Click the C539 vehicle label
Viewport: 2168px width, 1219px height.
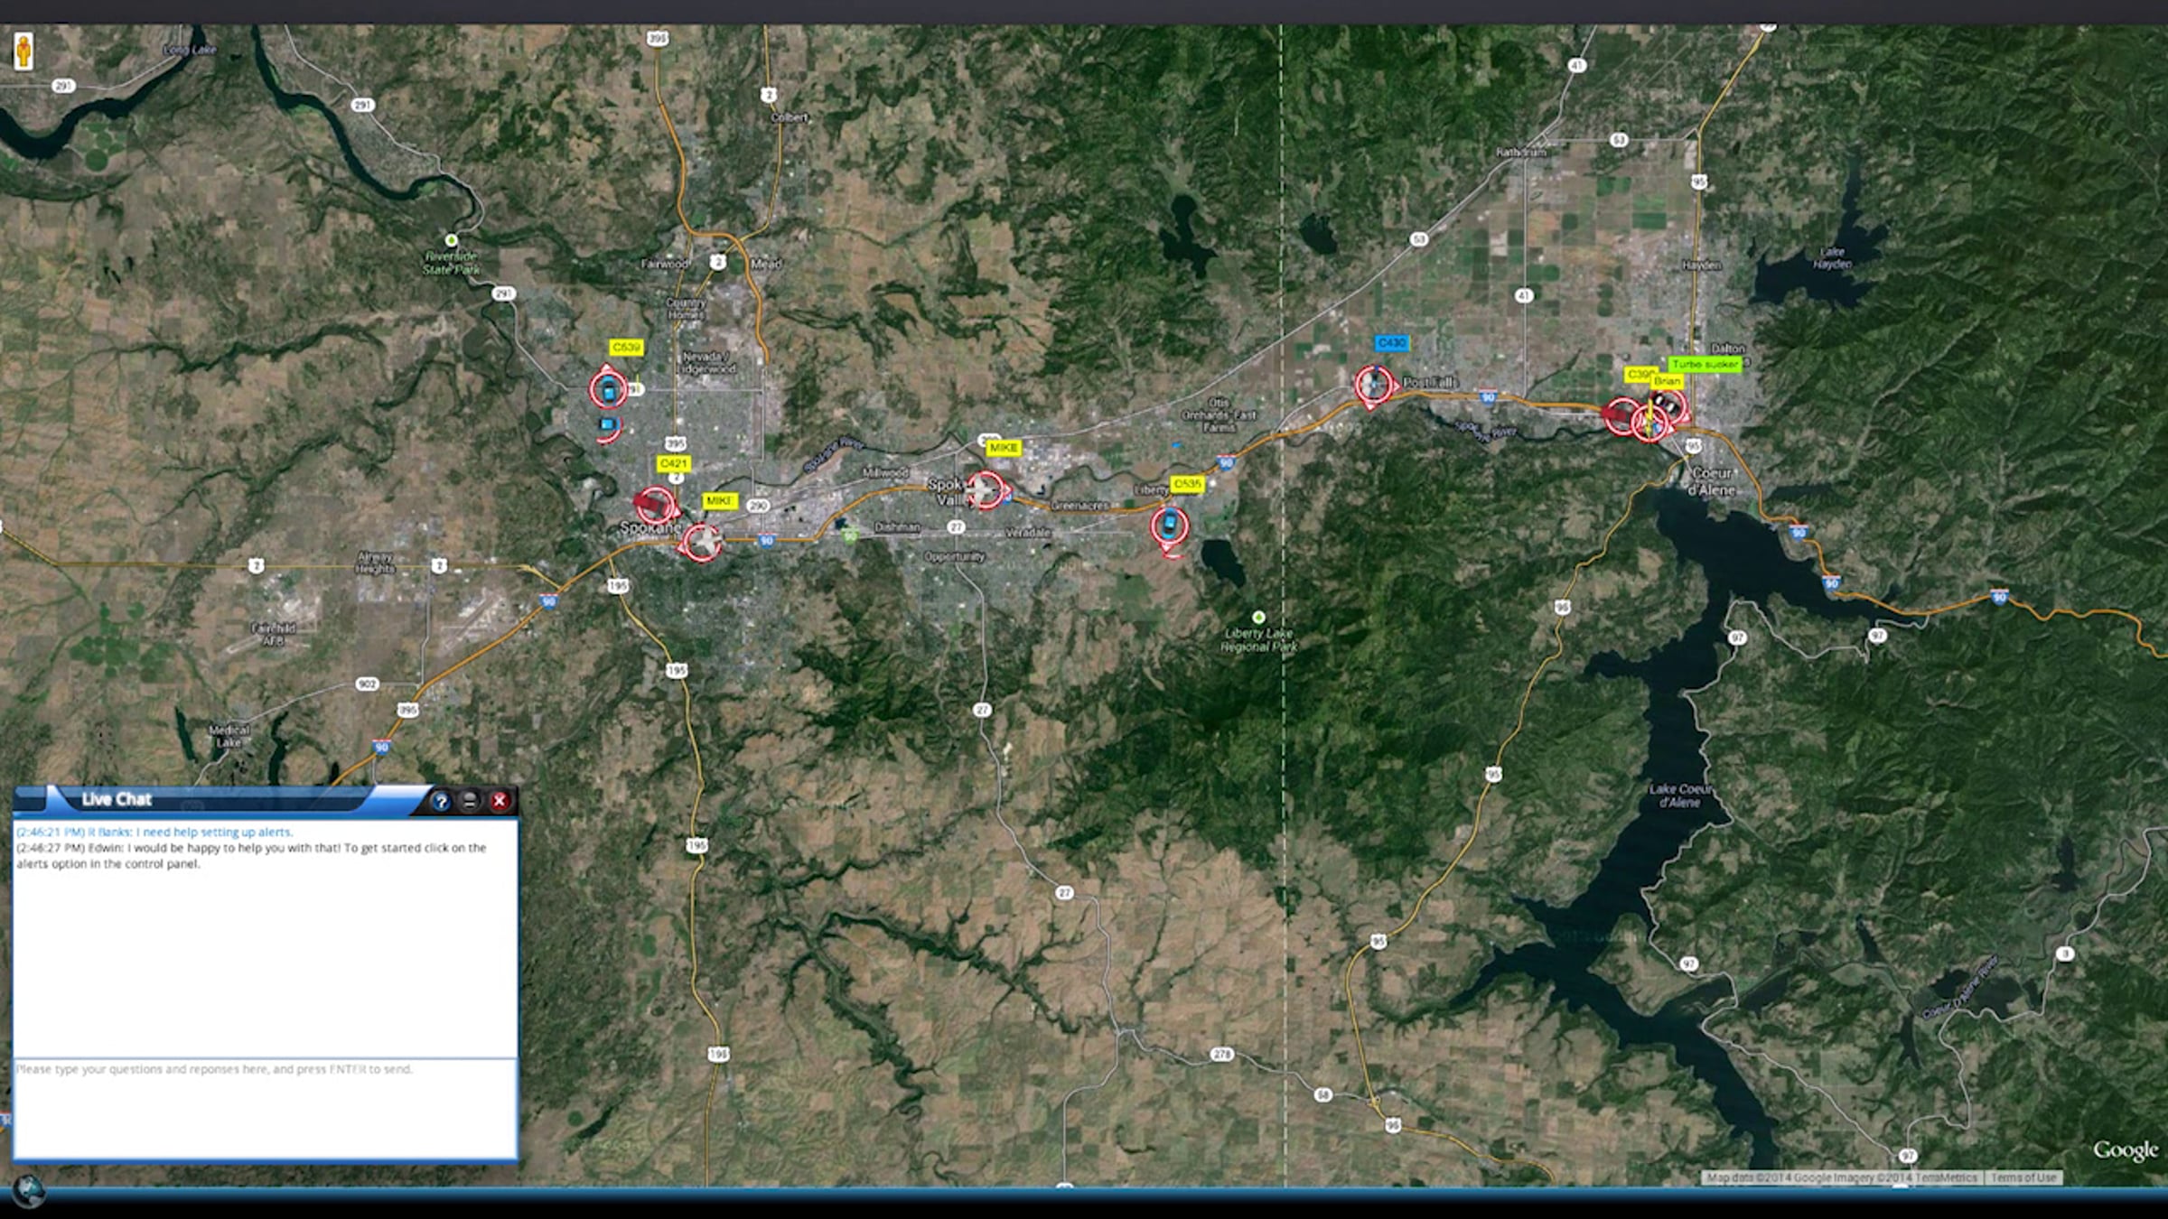coord(626,348)
